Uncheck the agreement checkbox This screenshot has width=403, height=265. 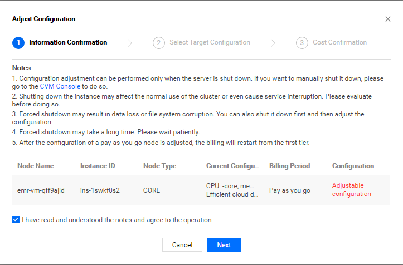(16, 220)
